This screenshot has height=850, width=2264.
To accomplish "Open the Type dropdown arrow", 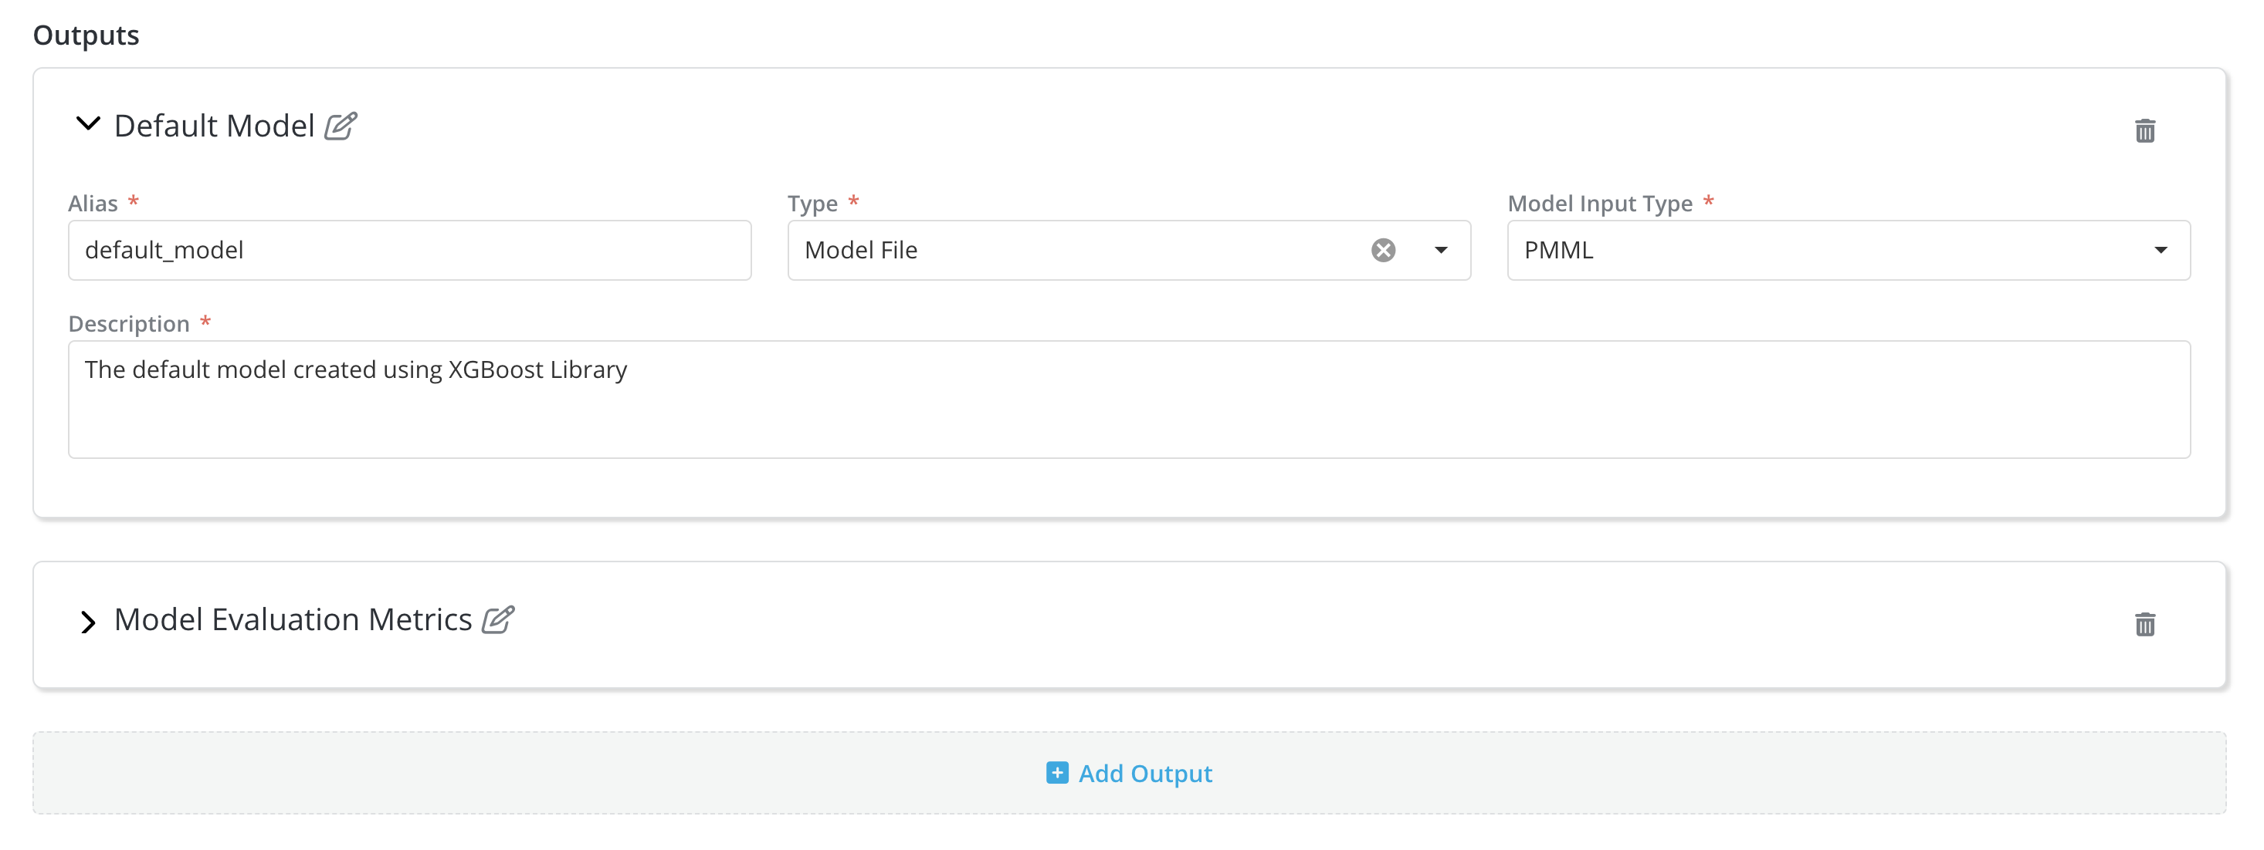I will (1441, 250).
